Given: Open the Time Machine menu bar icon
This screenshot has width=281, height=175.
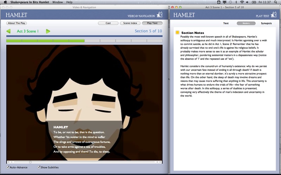Looking at the screenshot, I should [x=230, y=2].
